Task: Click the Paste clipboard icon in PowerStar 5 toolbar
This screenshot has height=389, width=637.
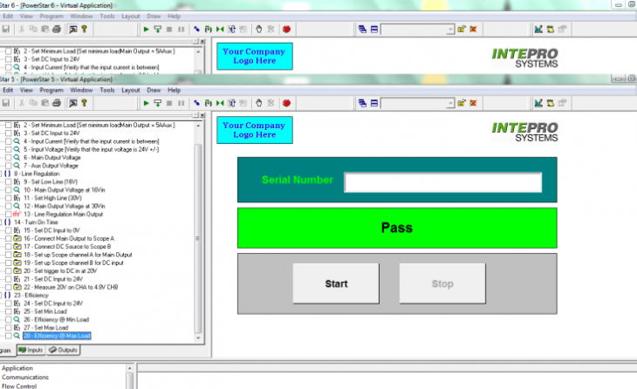Action: (45, 103)
